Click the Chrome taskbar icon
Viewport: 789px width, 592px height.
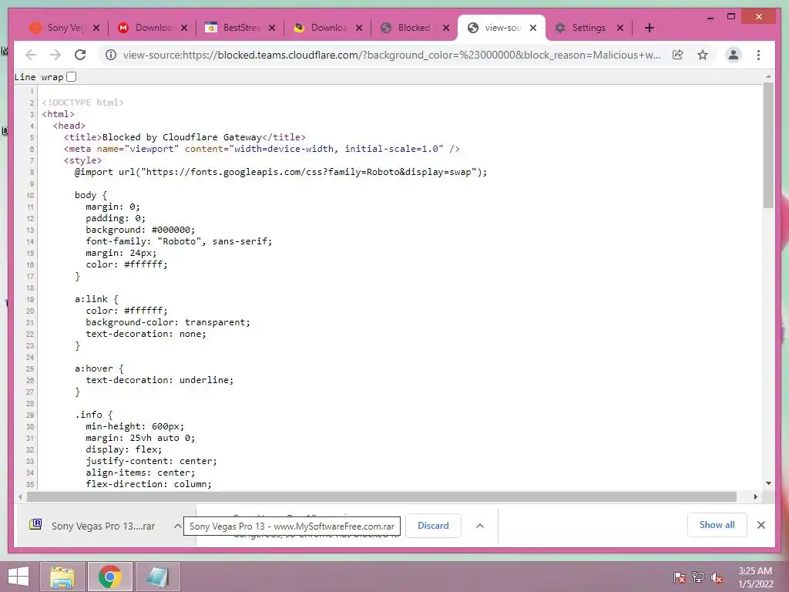110,577
